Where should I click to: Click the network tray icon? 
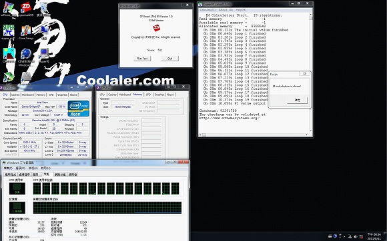[350, 236]
